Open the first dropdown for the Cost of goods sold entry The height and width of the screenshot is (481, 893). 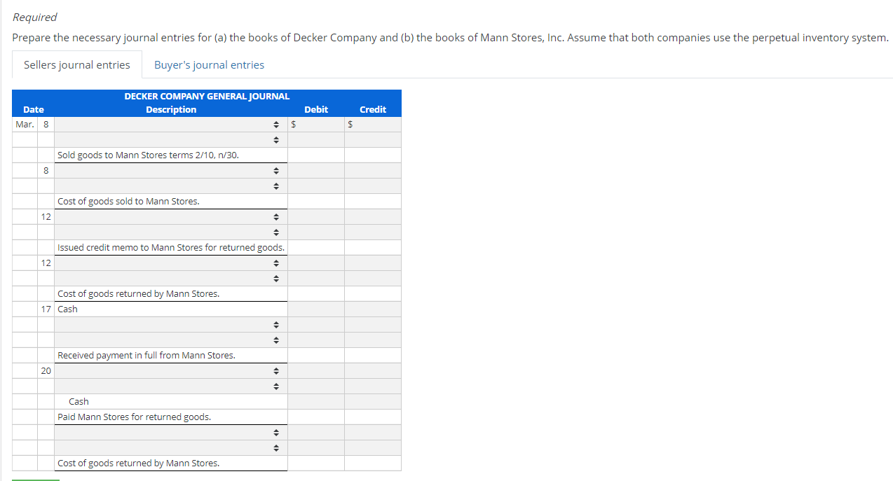point(275,170)
